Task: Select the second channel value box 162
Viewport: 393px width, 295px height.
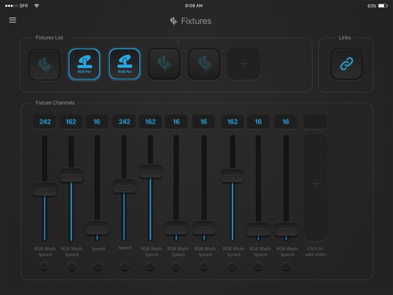Action: click(71, 122)
